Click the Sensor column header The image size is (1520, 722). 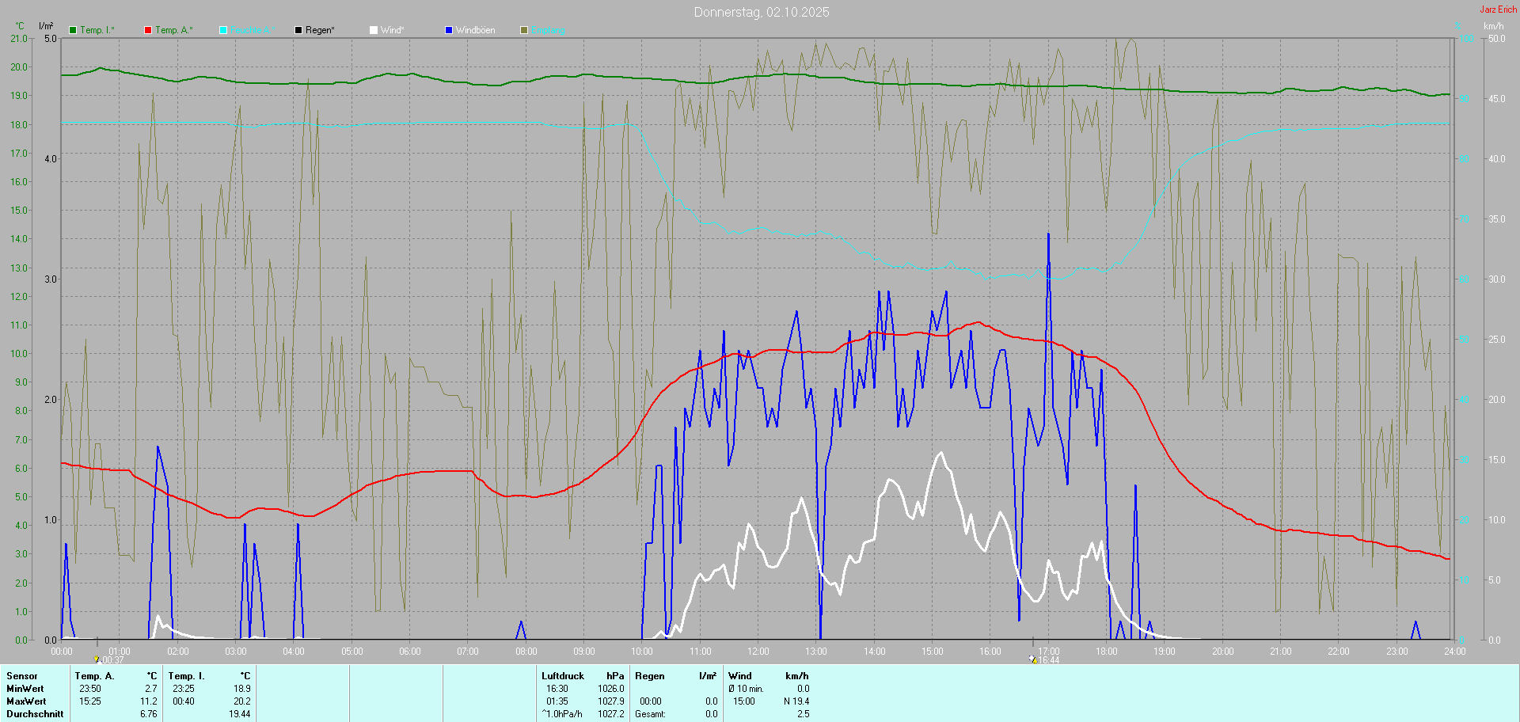(x=22, y=676)
